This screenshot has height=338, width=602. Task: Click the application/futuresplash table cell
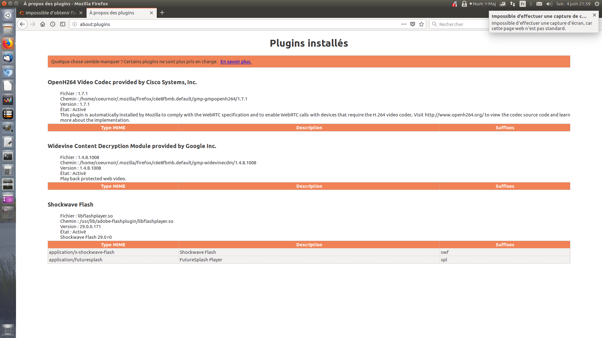pos(113,260)
